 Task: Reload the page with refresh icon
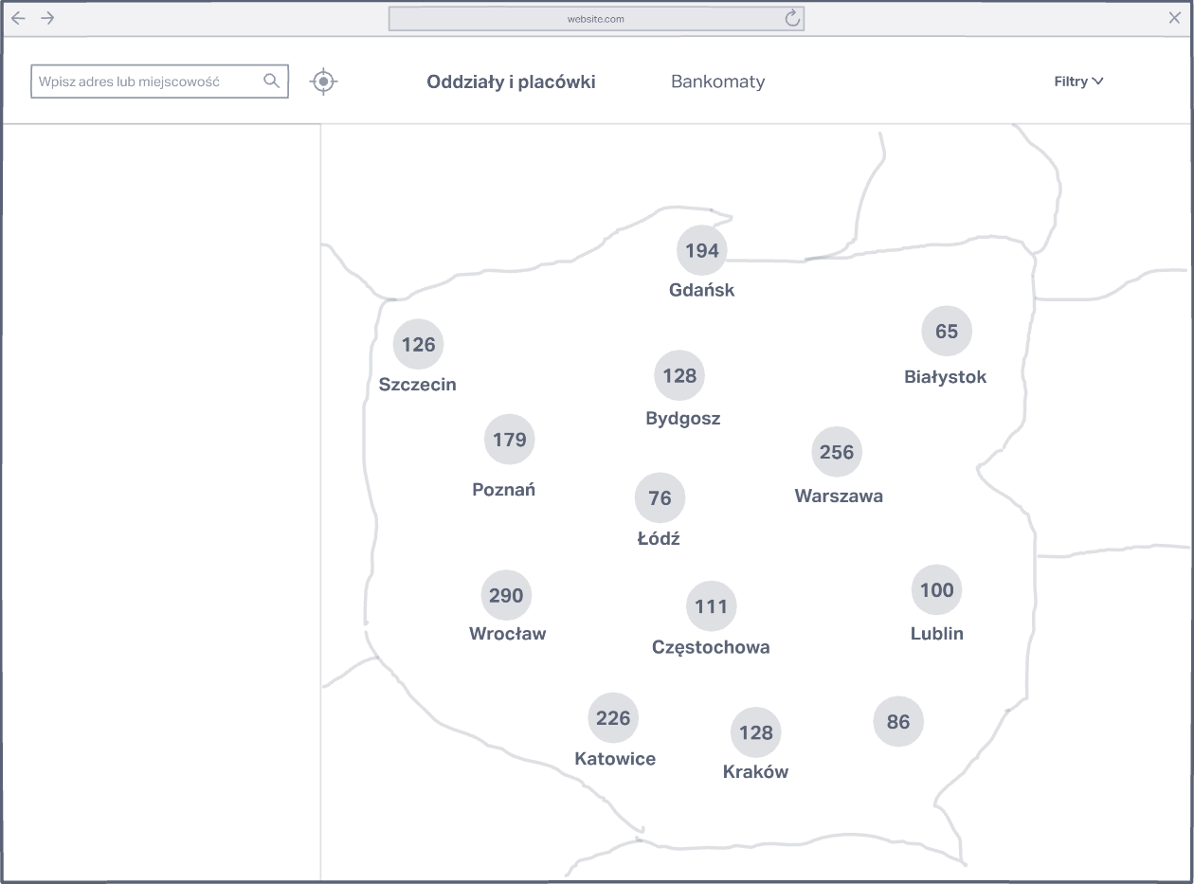click(x=792, y=19)
